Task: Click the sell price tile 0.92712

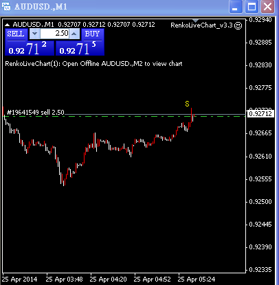Action: pyautogui.click(x=30, y=48)
